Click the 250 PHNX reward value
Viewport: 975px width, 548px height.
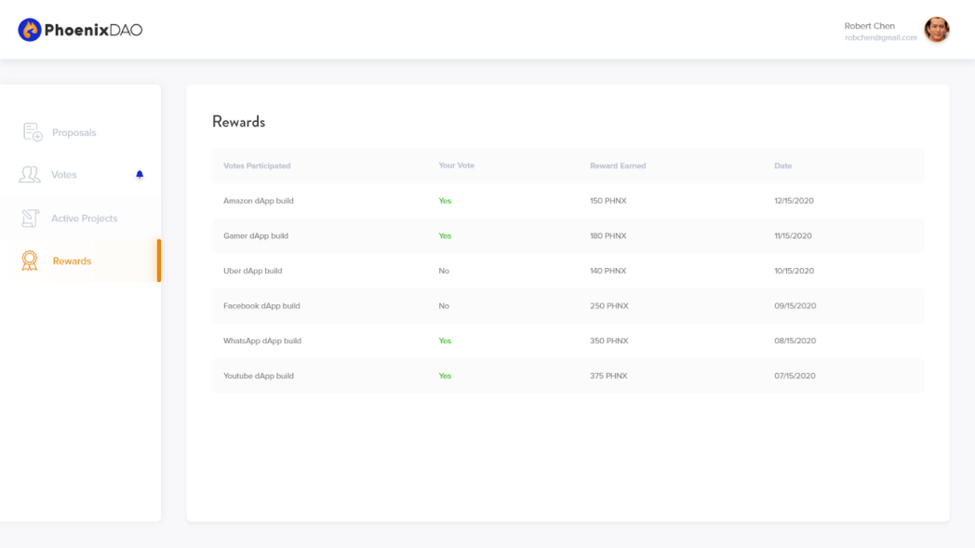(608, 305)
